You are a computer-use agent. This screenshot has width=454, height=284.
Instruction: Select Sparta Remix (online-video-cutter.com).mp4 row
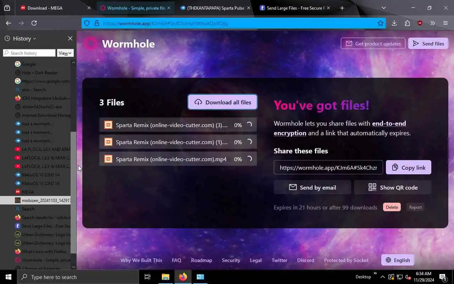coord(178,159)
